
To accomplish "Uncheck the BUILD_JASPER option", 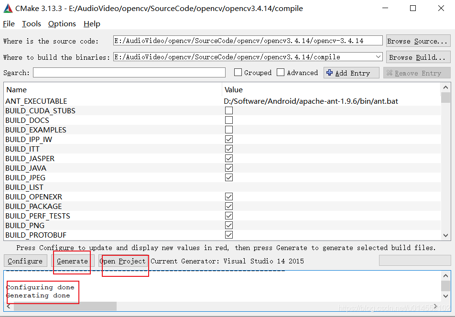I will pos(229,159).
